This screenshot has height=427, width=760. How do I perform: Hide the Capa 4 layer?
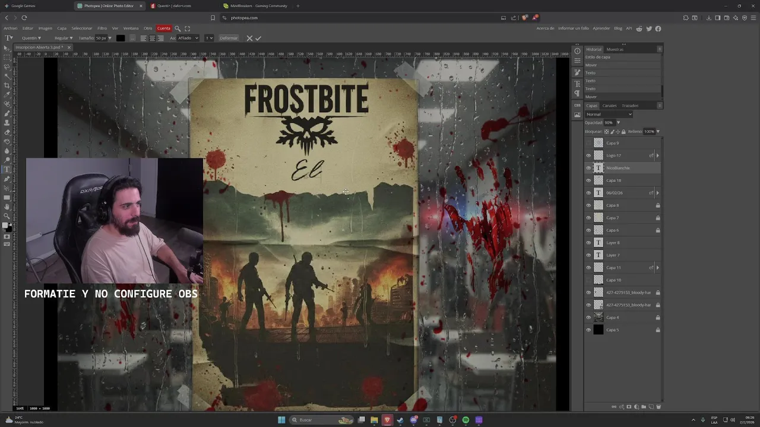(x=588, y=317)
